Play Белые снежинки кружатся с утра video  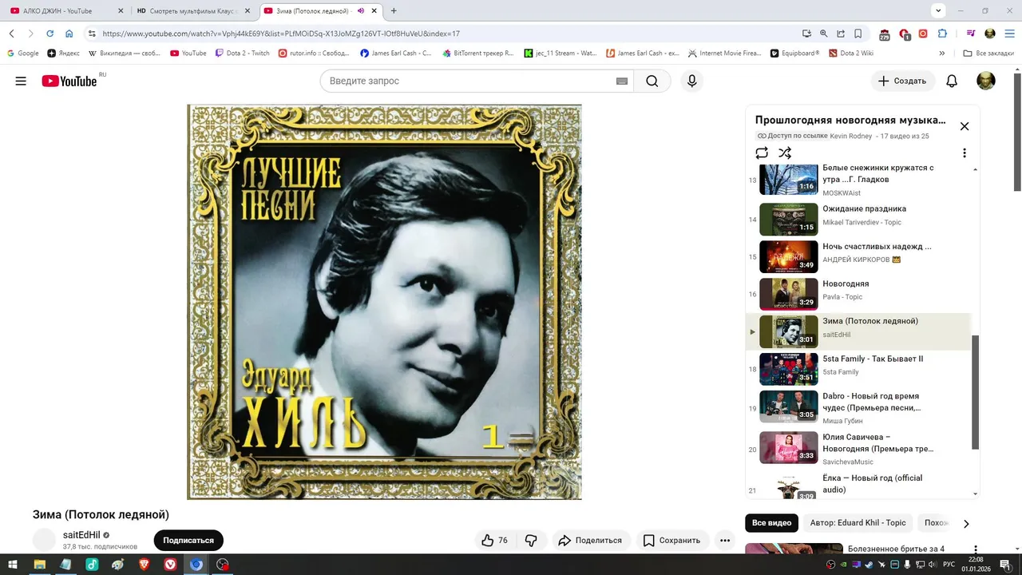(x=858, y=180)
